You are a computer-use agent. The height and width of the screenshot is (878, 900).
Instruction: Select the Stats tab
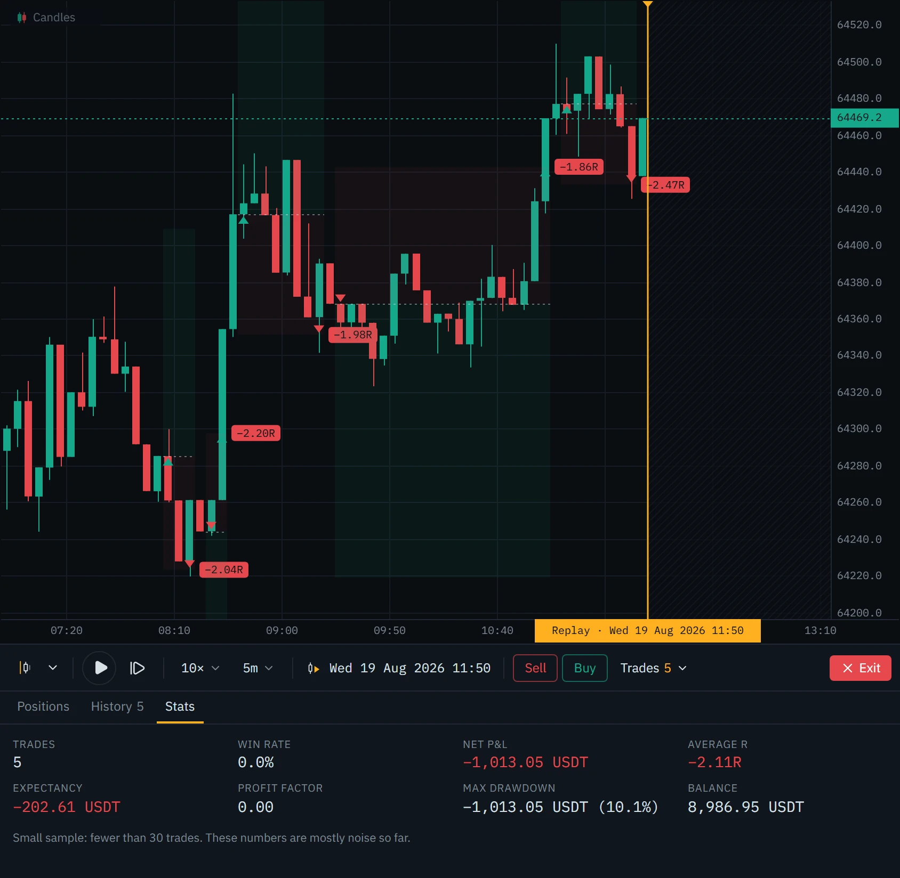(x=180, y=706)
